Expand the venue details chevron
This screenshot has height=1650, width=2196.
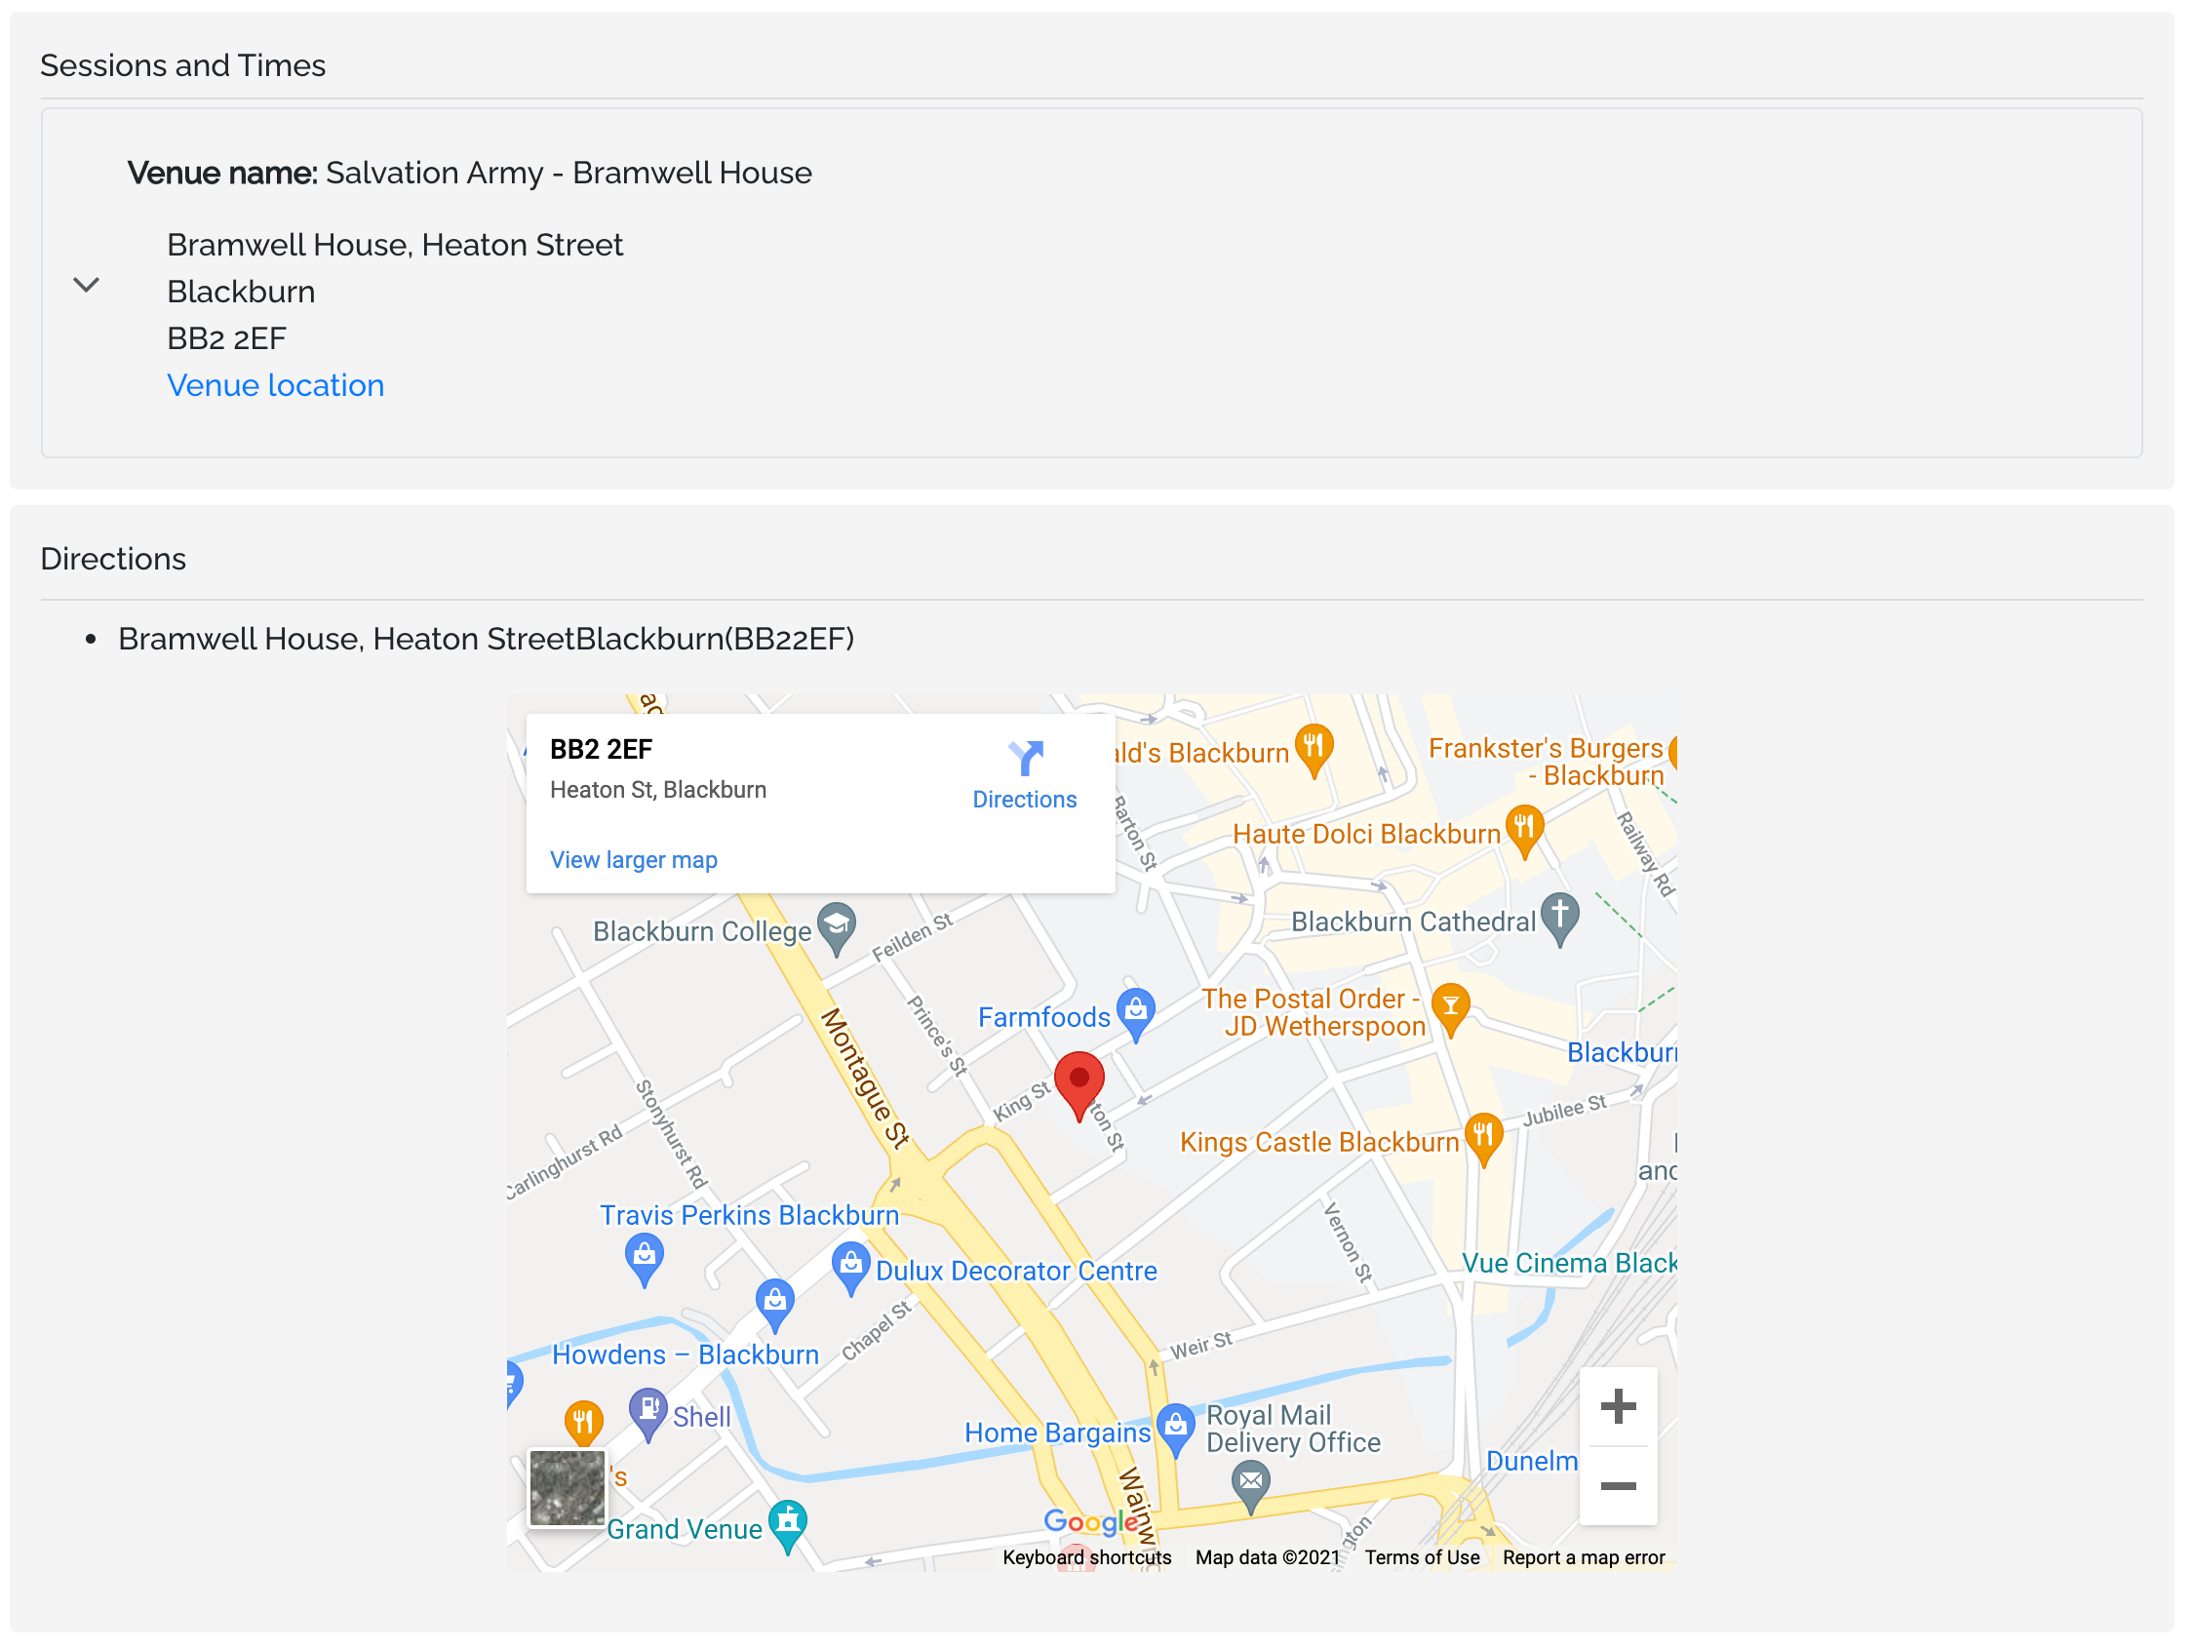click(88, 286)
